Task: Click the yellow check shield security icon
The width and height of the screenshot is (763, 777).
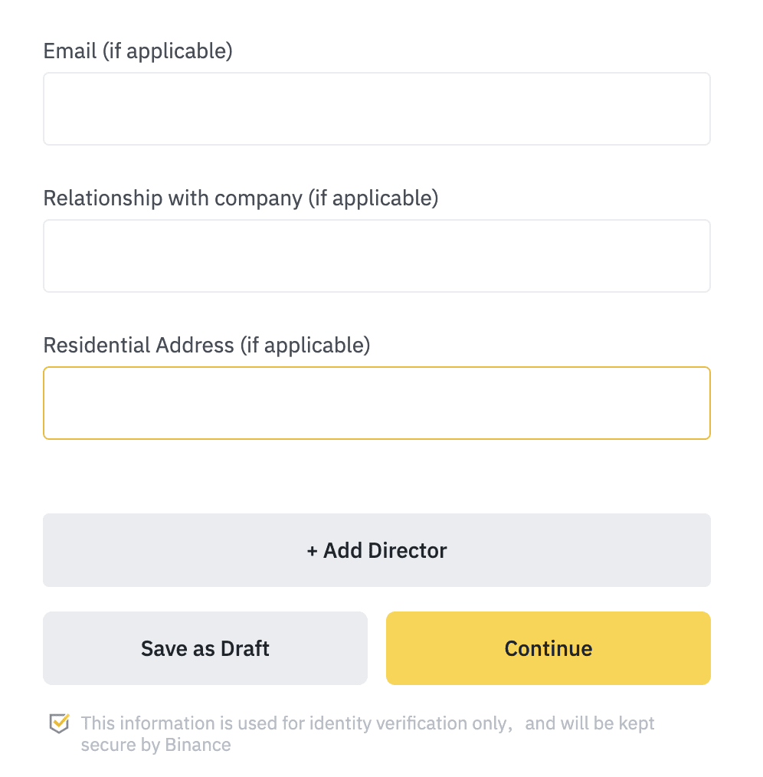Action: [x=60, y=723]
